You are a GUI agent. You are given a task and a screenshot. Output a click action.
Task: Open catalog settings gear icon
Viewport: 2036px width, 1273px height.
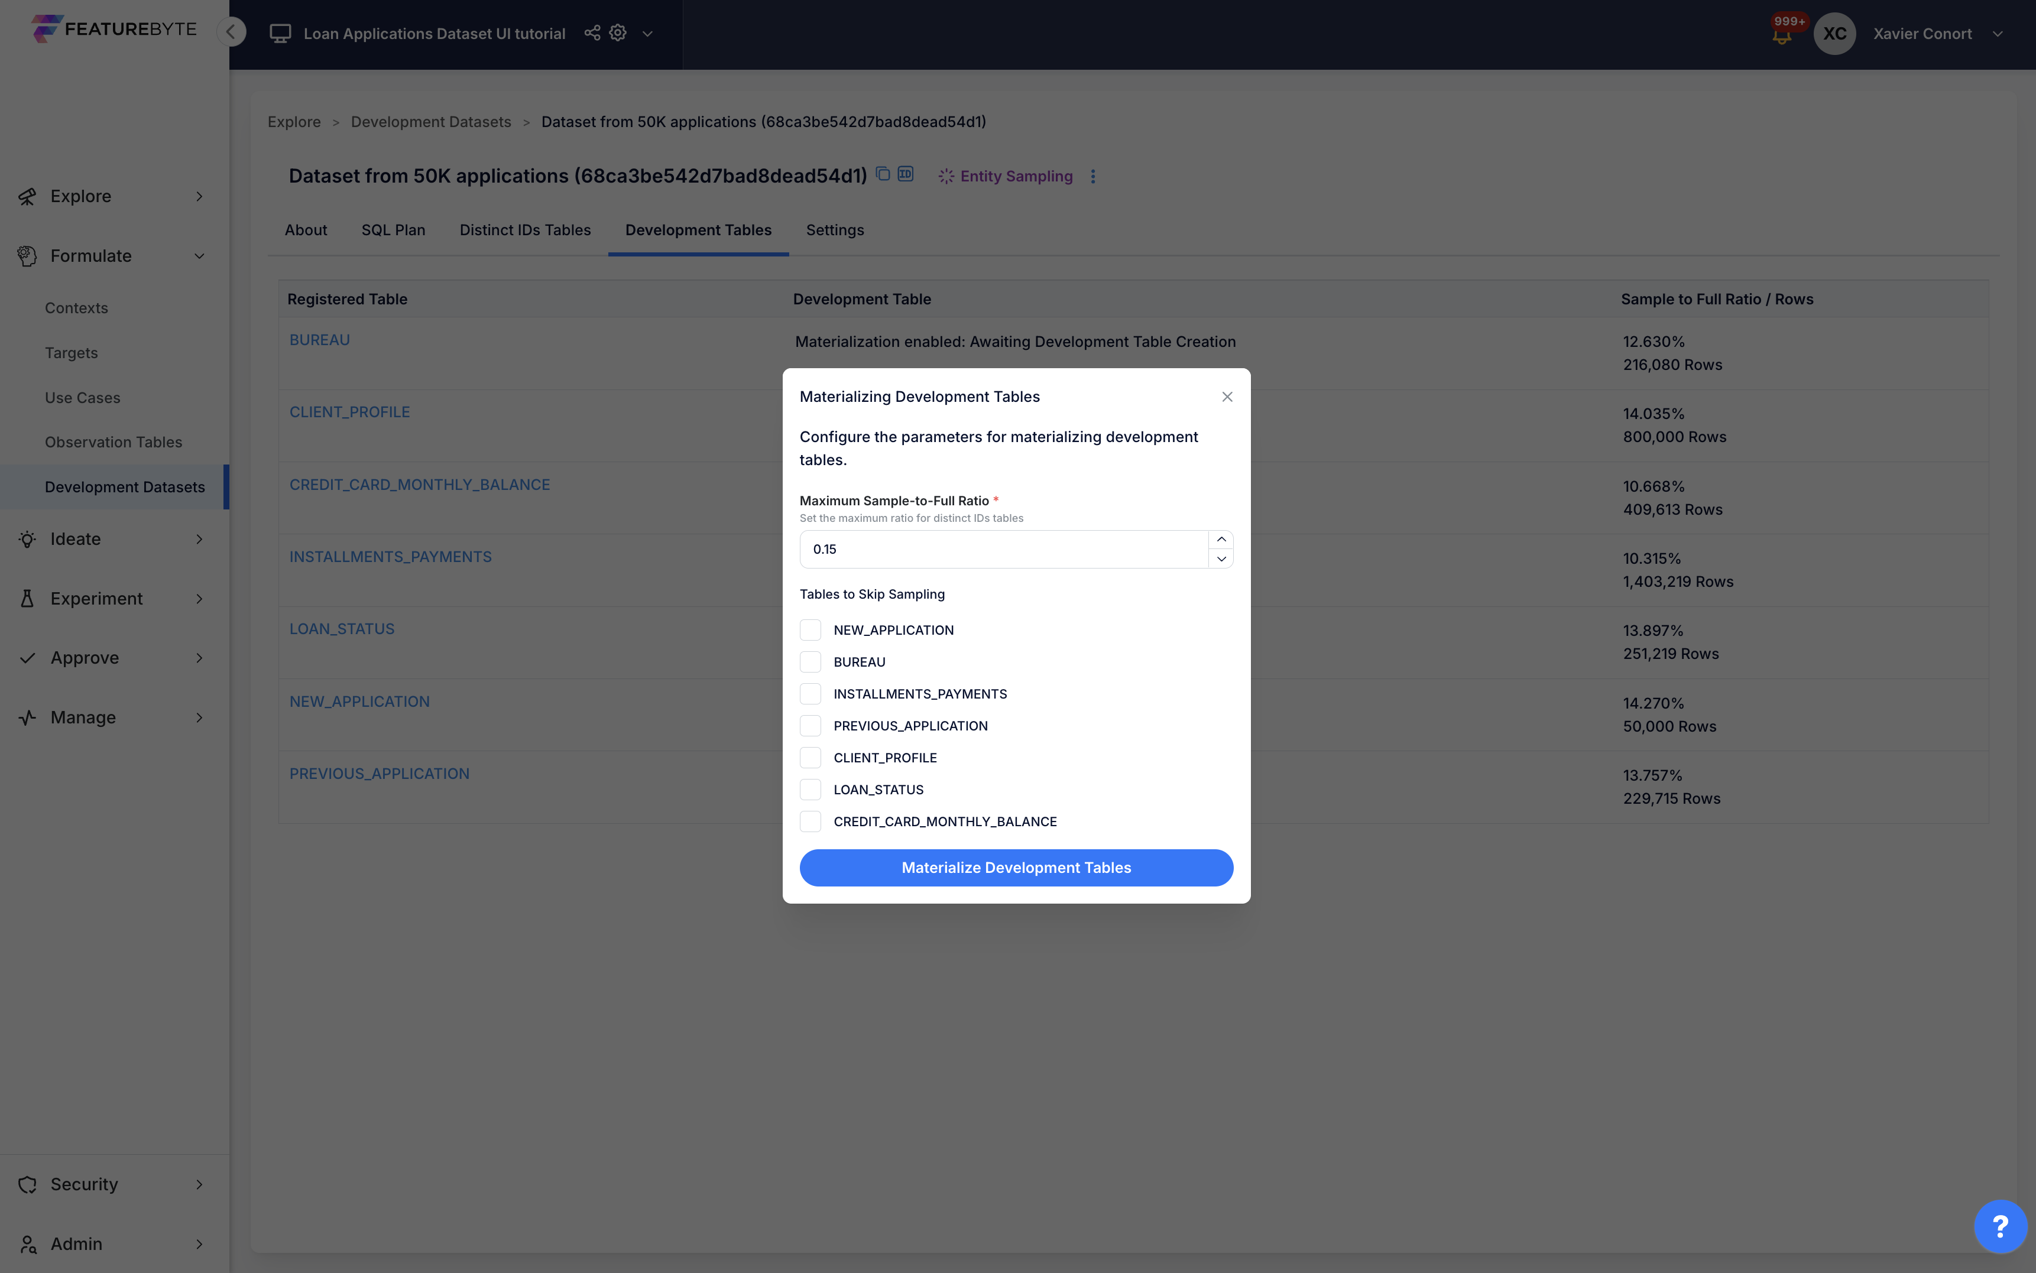coord(618,33)
